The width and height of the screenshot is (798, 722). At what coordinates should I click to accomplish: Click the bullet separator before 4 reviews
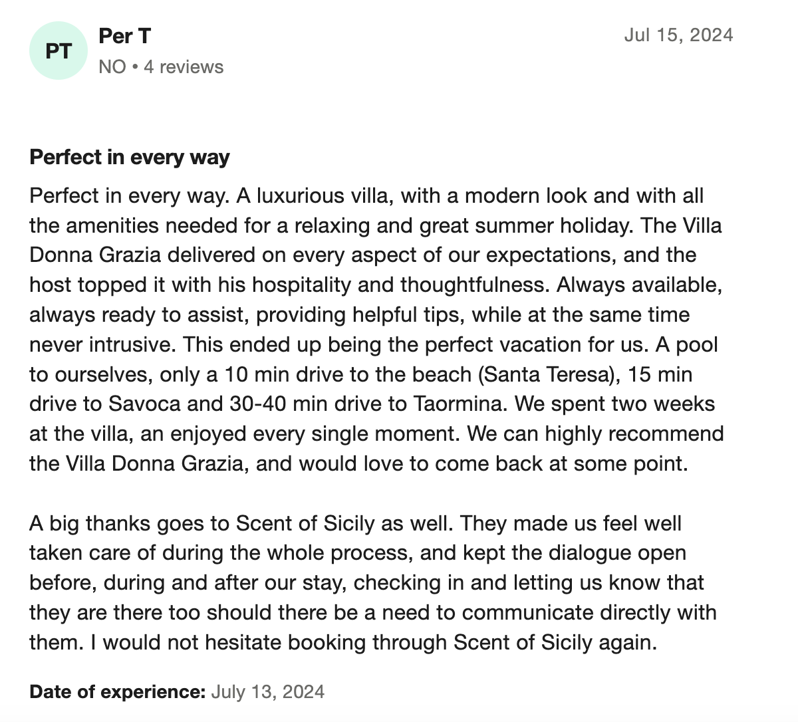coord(134,67)
